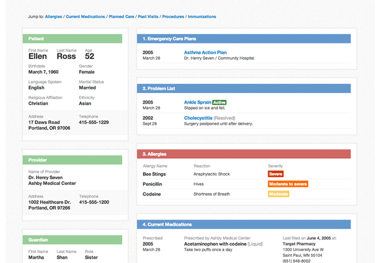The width and height of the screenshot is (381, 263).
Task: Open the Immunizations jump link
Action: 202,17
